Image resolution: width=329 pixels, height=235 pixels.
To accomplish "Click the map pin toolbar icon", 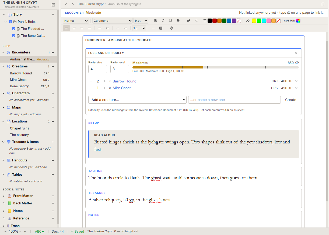I will coord(171,28).
